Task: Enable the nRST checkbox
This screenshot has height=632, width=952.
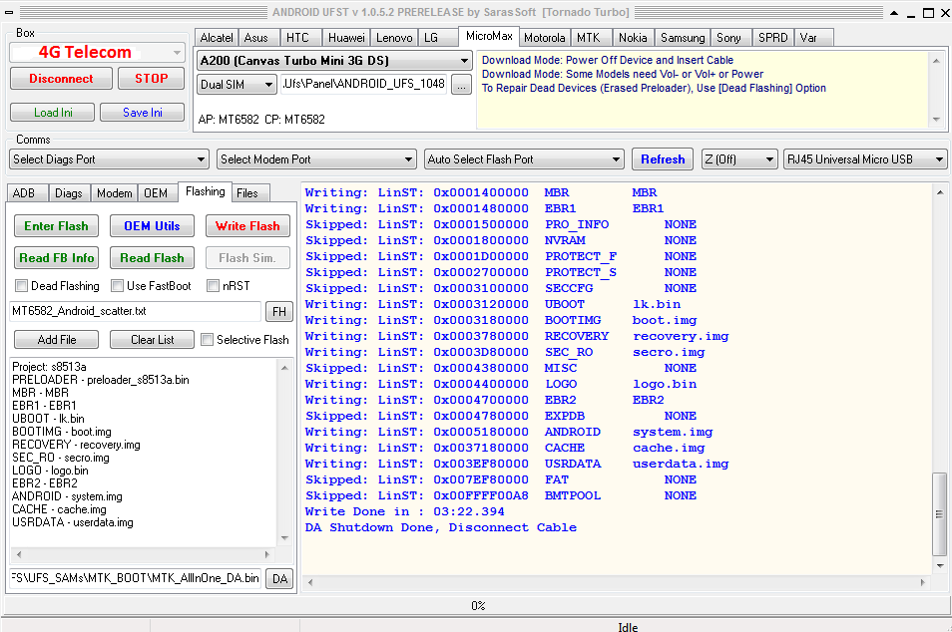Action: [214, 286]
